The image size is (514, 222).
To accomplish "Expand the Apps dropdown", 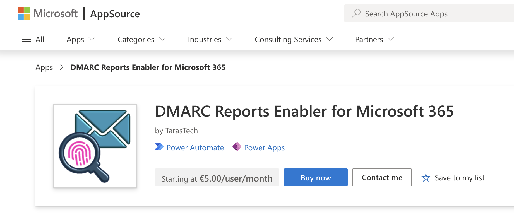I will tap(81, 39).
